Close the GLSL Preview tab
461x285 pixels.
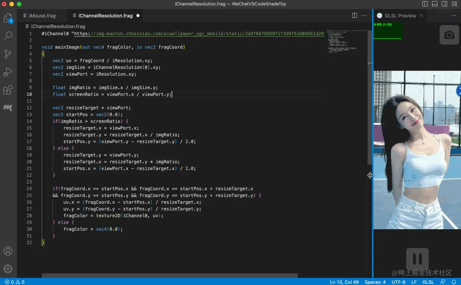[422, 16]
